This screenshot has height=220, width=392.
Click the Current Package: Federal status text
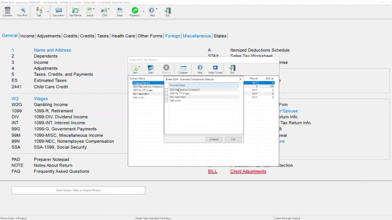[x=287, y=218]
